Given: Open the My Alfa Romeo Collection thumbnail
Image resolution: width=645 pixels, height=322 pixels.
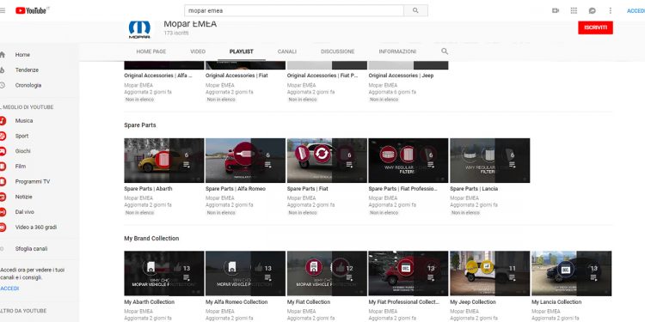Looking at the screenshot, I should click(x=246, y=274).
